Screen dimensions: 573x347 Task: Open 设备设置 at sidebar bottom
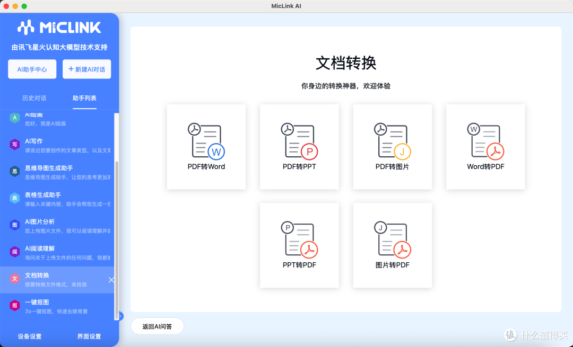(30, 336)
